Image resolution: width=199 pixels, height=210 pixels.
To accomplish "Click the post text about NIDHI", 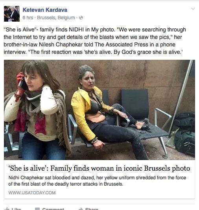I will pos(95,41).
